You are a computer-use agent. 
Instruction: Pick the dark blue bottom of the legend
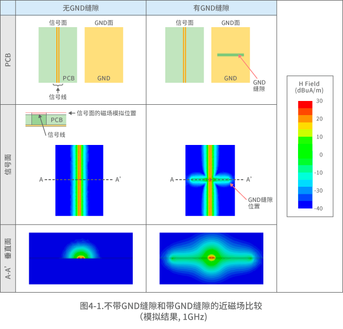point(305,205)
